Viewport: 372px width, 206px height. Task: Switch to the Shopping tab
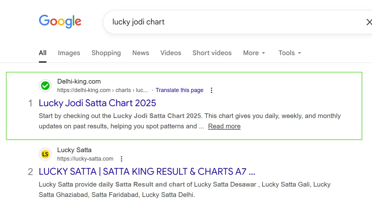pyautogui.click(x=106, y=53)
